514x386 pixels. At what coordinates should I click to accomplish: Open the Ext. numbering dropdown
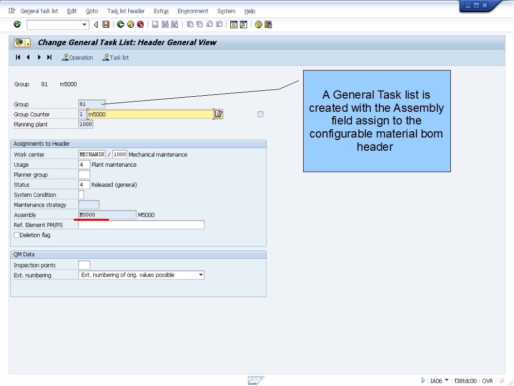point(201,275)
